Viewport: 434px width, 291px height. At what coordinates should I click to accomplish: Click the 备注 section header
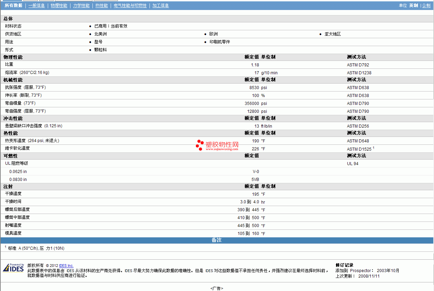click(216, 240)
